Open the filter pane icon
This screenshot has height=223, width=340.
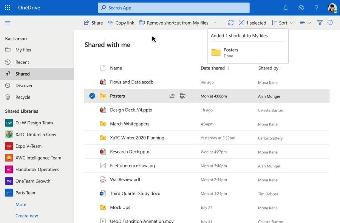[320, 23]
